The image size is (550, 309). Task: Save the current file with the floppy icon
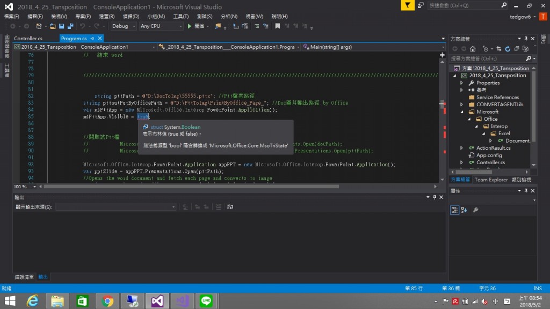(61, 26)
